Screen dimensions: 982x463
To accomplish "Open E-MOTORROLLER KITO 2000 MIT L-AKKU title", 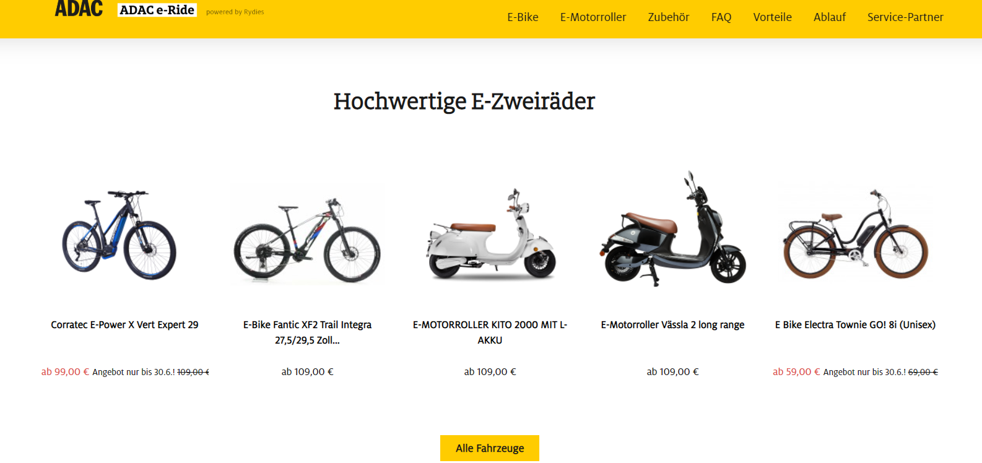I will pyautogui.click(x=490, y=332).
